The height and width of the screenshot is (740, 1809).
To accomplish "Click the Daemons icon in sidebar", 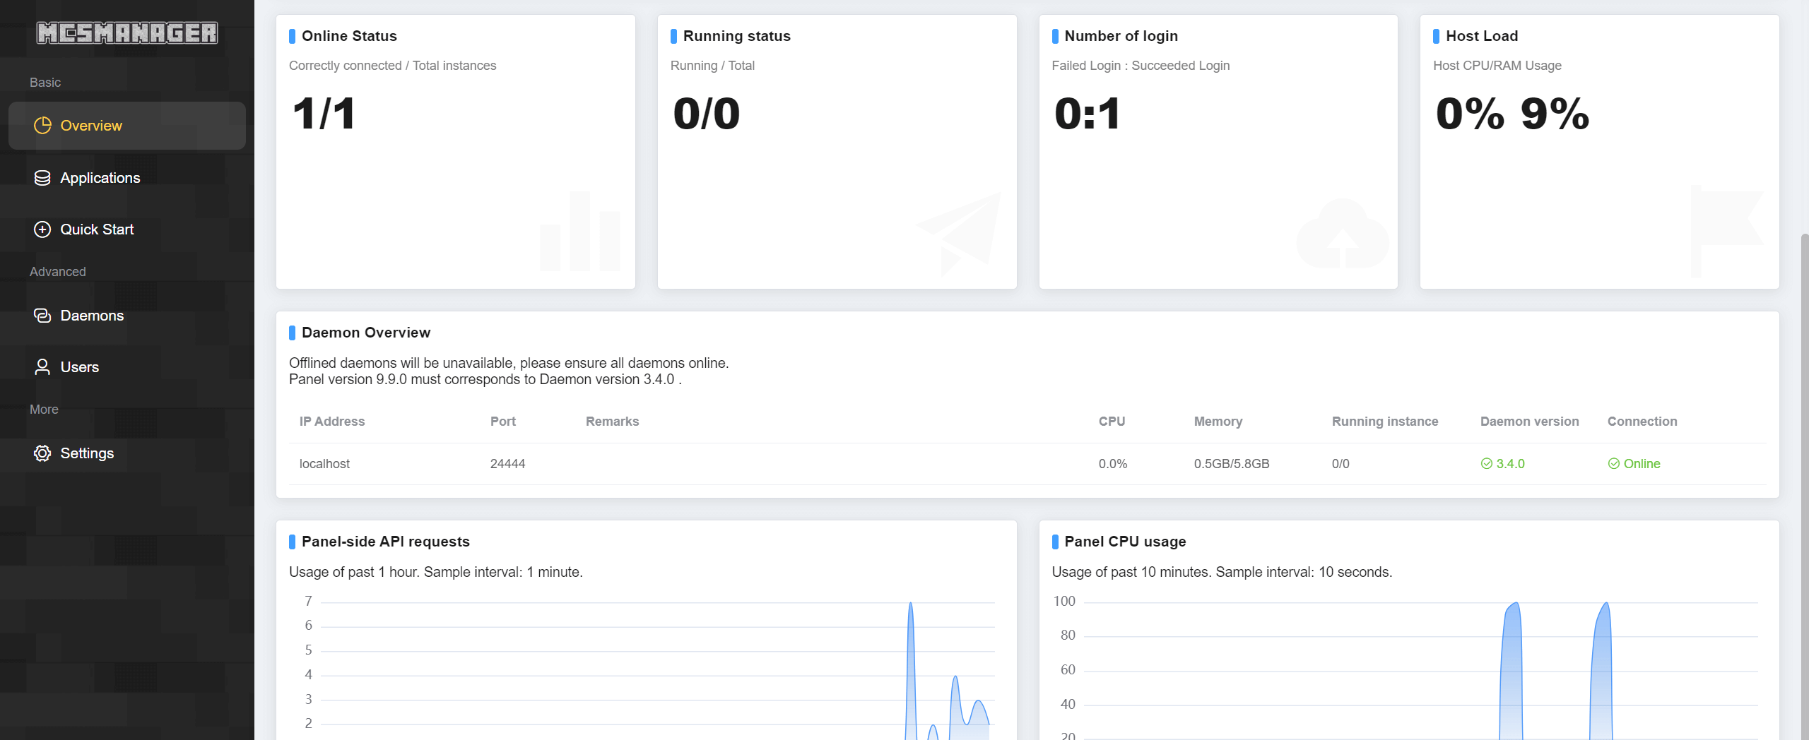I will (x=42, y=315).
